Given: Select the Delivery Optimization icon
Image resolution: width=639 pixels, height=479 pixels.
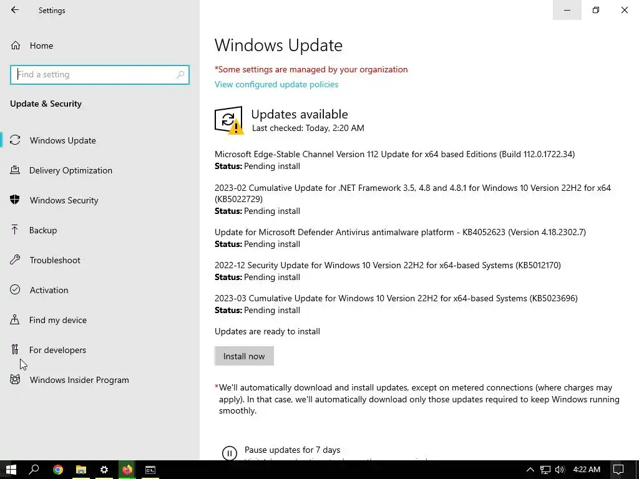Looking at the screenshot, I should (x=15, y=170).
